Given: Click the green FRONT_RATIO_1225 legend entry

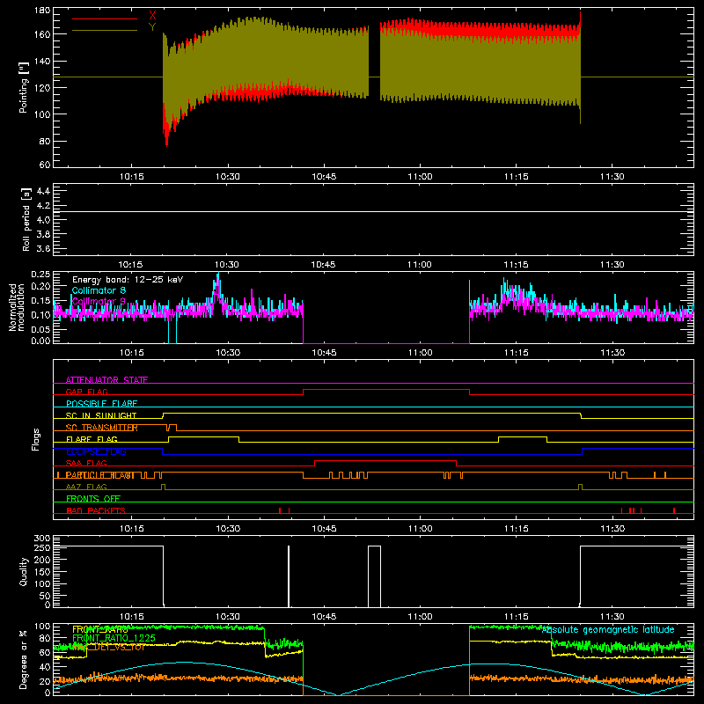Looking at the screenshot, I should coord(114,638).
